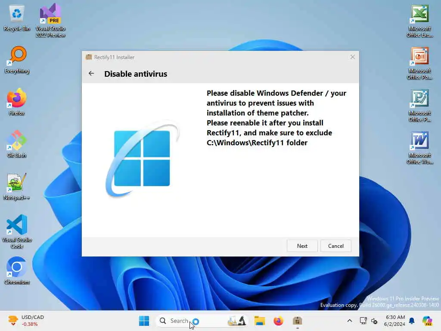Click the Rectify11 Installer title bar icon
The height and width of the screenshot is (331, 441).
89,57
